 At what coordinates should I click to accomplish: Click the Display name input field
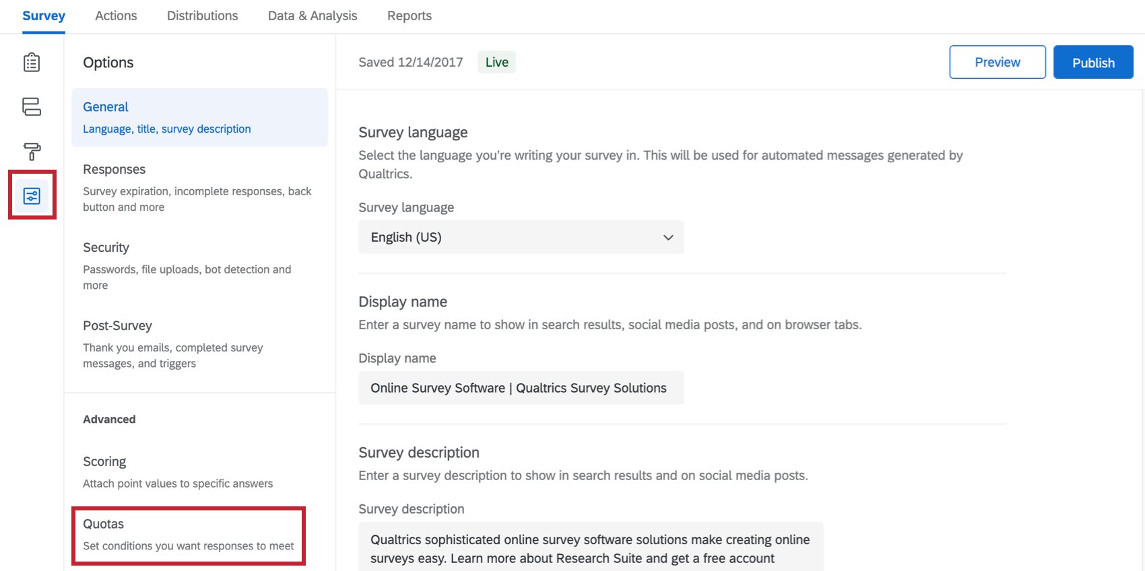point(521,388)
